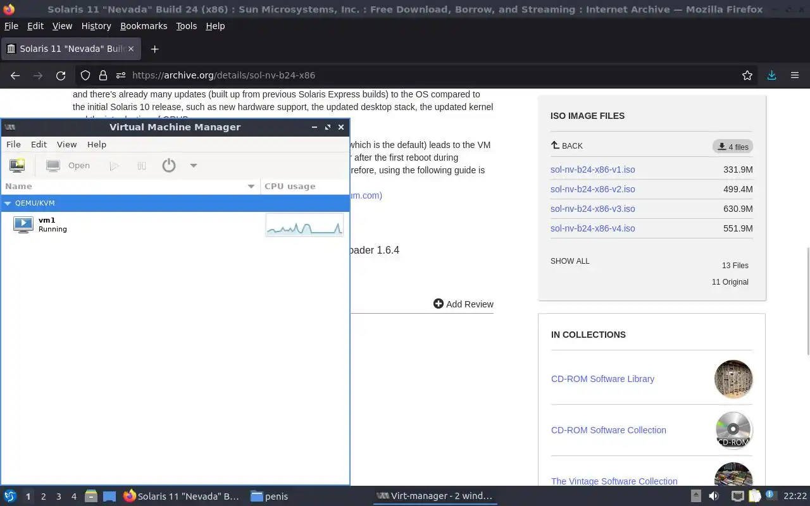Switch to workspace 3

click(x=58, y=497)
